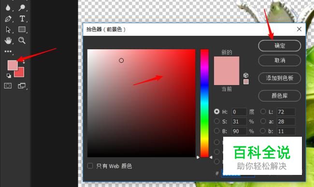Select the B brightness radio button
This screenshot has width=314, height=187.
click(217, 131)
